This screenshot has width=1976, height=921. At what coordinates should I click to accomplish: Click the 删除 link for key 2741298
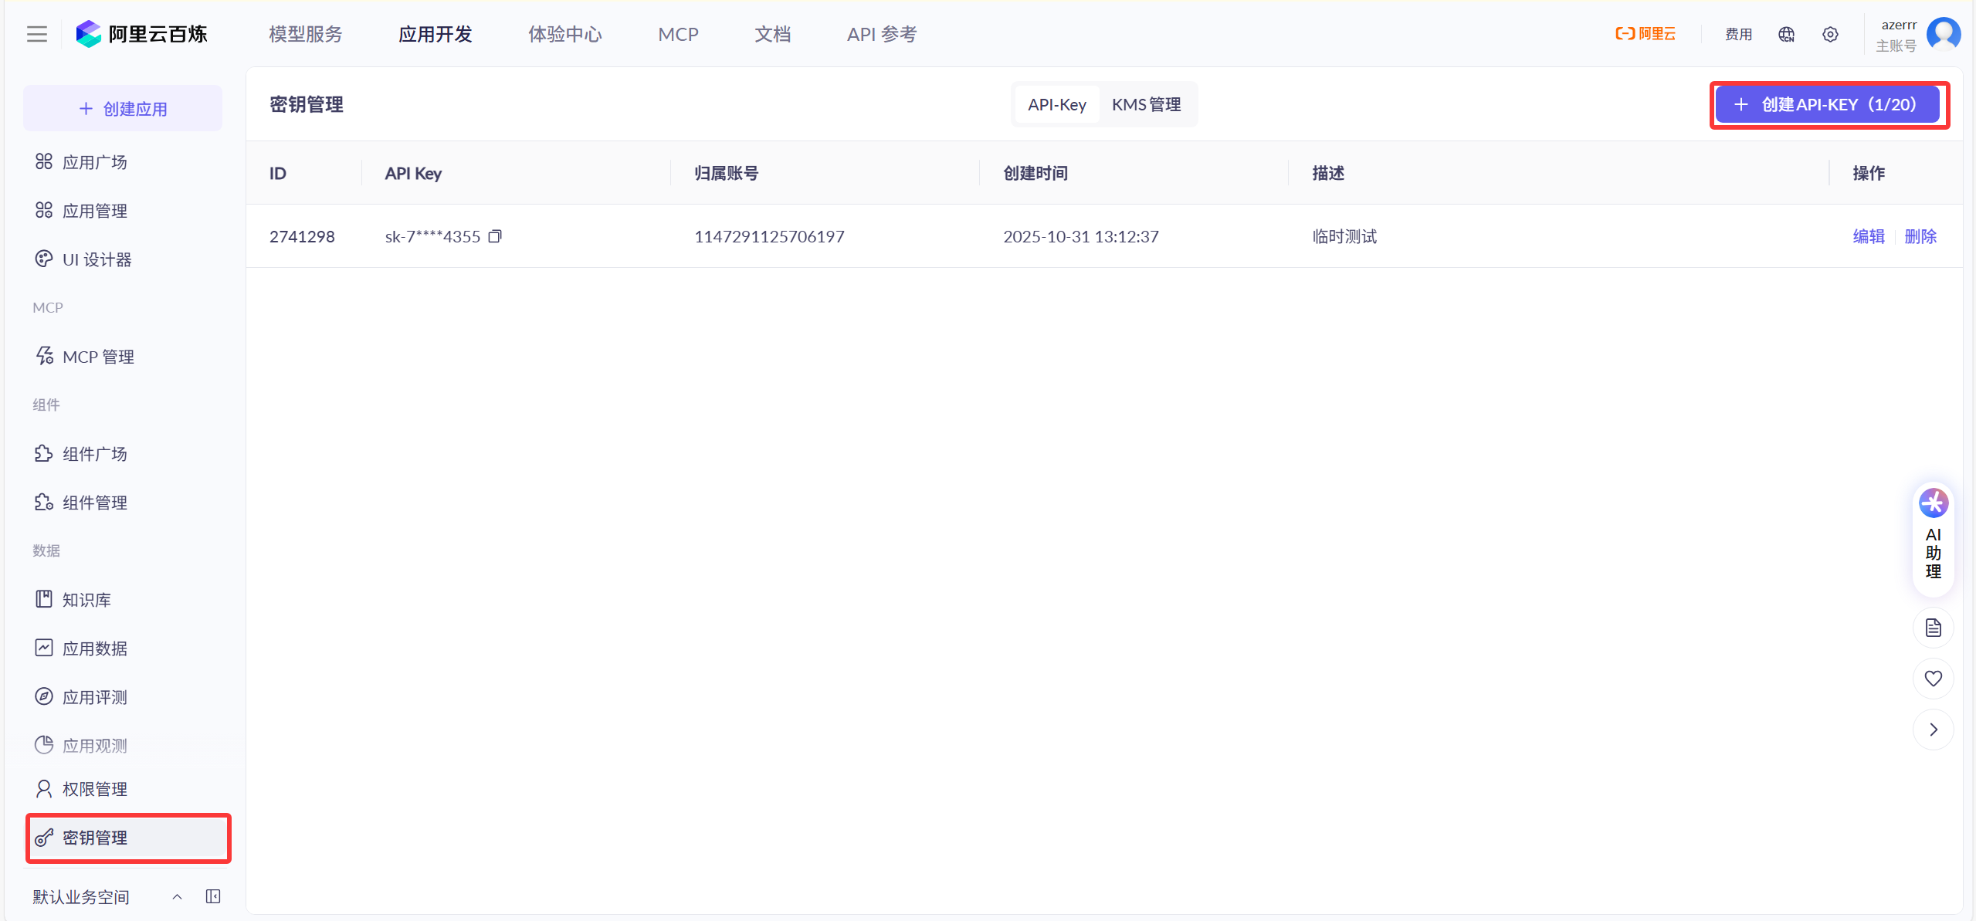coord(1920,236)
